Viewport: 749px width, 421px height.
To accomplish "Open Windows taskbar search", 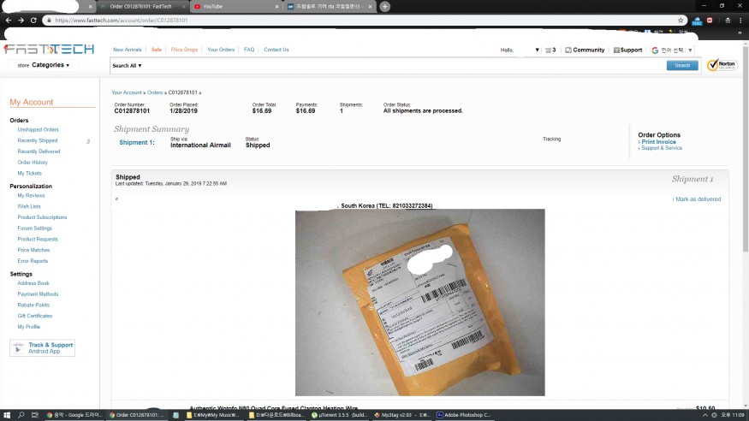I will click(21, 415).
